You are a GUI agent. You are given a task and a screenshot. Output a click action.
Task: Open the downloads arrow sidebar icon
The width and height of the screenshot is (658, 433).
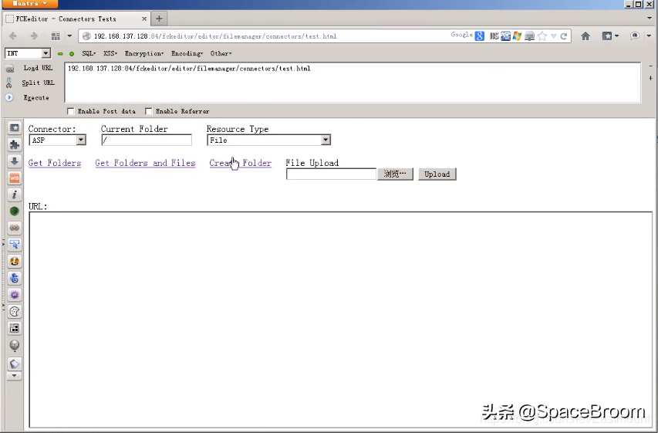coord(15,161)
